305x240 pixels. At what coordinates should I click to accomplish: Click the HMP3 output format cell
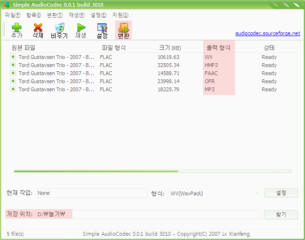click(x=211, y=65)
